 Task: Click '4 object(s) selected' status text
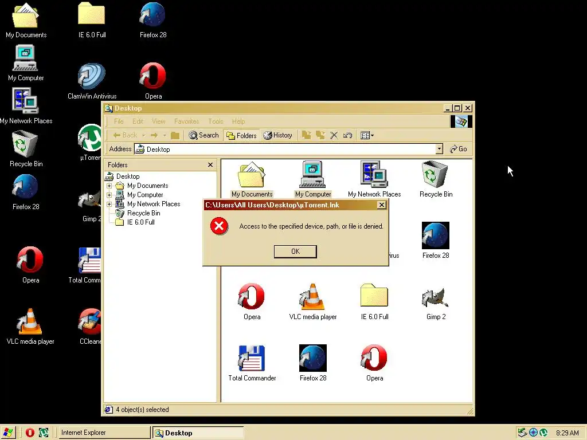click(x=142, y=410)
